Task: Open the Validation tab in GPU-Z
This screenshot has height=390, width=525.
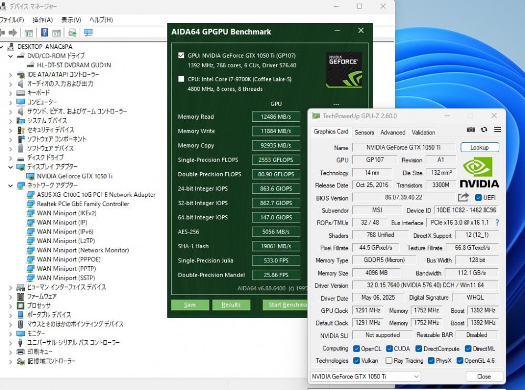Action: (424, 132)
